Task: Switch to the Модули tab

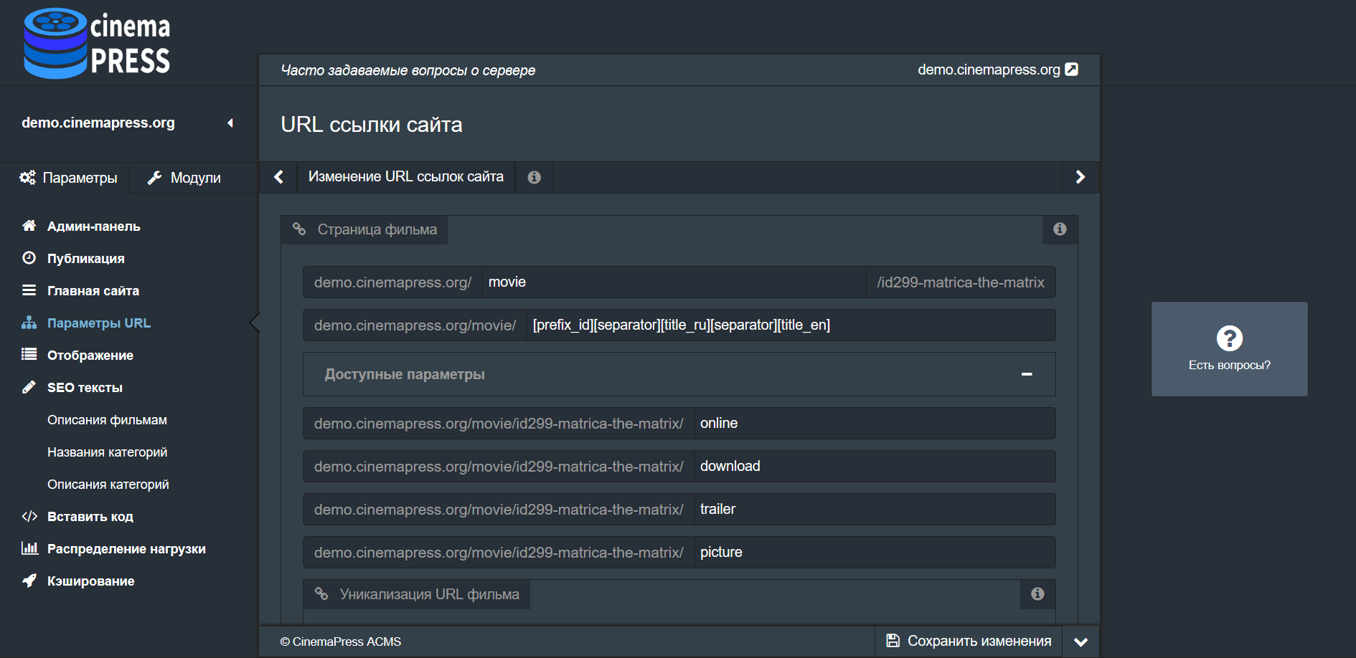Action: (x=192, y=177)
